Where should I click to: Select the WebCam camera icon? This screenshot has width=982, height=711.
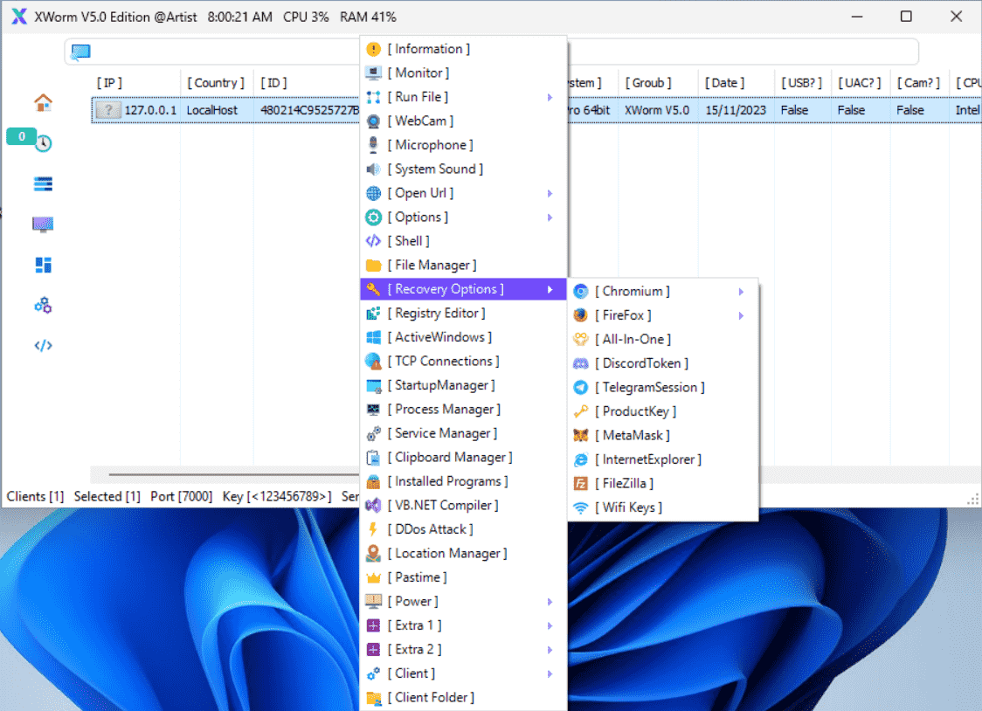point(373,121)
